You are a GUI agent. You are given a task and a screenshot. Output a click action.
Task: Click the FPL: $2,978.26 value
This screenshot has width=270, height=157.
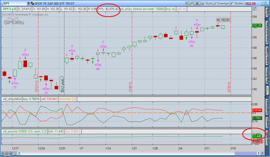[108, 9]
